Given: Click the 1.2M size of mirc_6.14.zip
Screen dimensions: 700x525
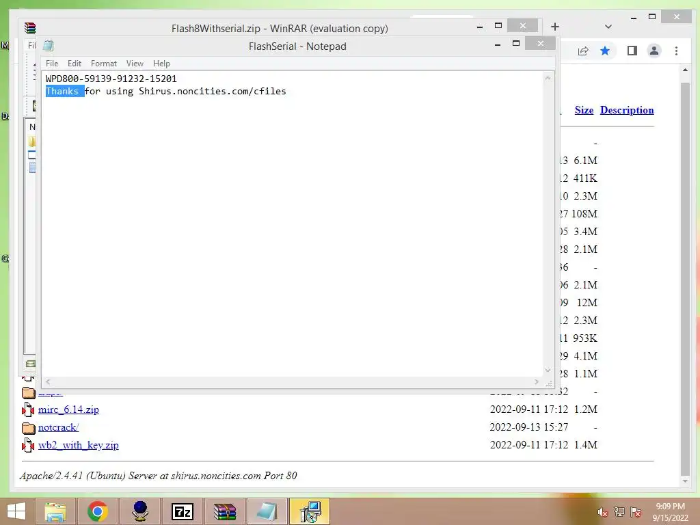Looking at the screenshot, I should pyautogui.click(x=585, y=409).
